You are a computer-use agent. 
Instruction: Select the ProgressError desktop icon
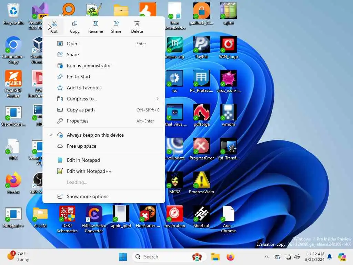(201, 149)
